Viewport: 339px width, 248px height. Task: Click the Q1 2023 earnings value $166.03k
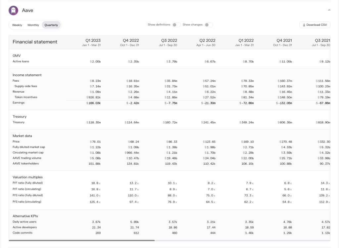coord(94,103)
